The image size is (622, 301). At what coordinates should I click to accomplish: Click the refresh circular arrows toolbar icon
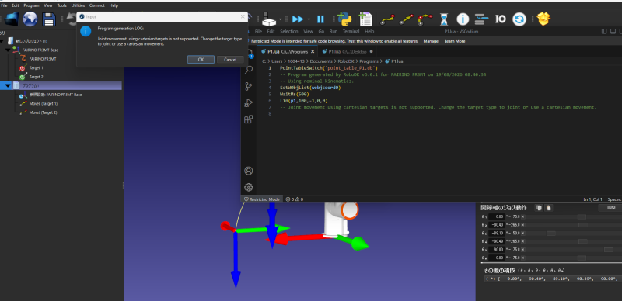click(519, 19)
